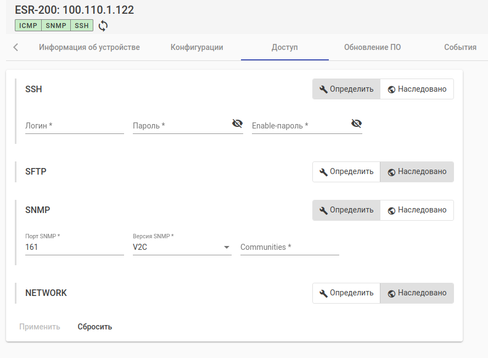The width and height of the screenshot is (488, 358).
Task: Show the SSH password with eye icon
Action: point(237,124)
